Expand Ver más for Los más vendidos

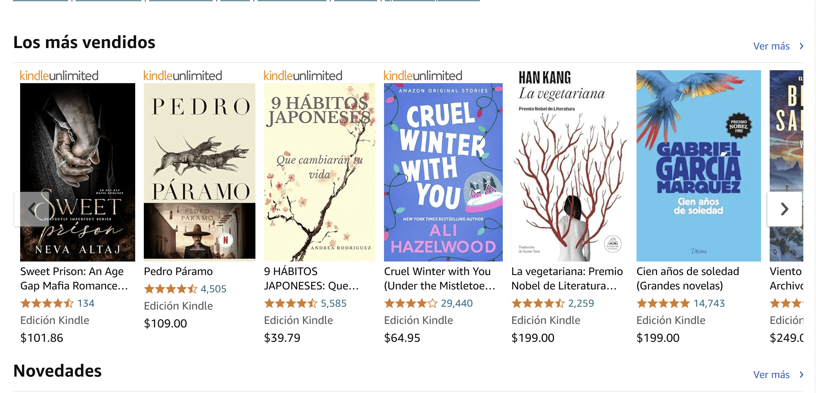click(778, 46)
